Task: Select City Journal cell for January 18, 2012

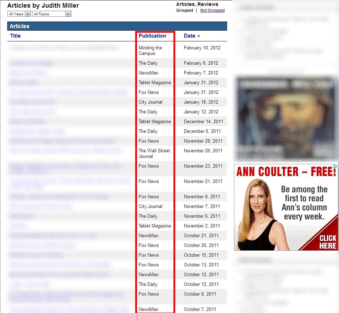Action: tap(151, 102)
